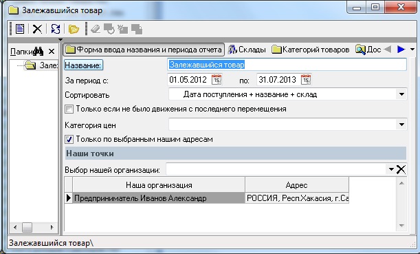Close the Папки panel with its X
420x254 pixels.
click(x=52, y=51)
